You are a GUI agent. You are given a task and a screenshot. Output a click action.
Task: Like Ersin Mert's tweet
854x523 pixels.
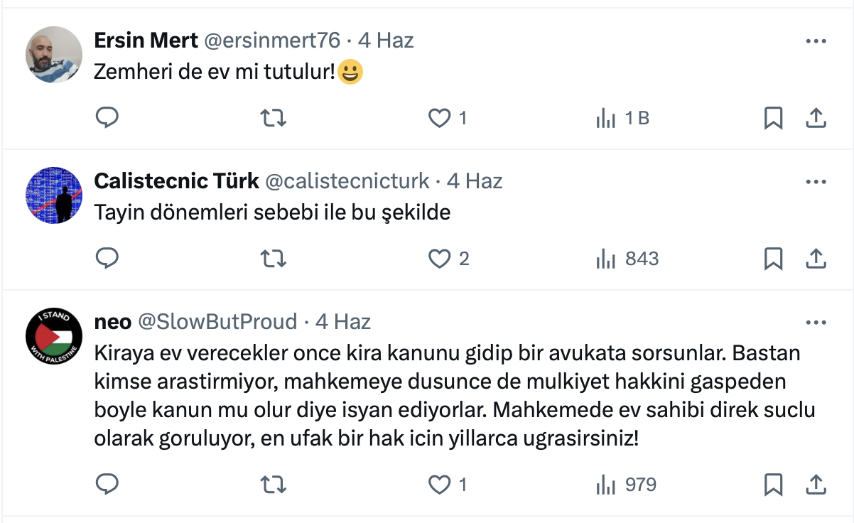[x=440, y=118]
